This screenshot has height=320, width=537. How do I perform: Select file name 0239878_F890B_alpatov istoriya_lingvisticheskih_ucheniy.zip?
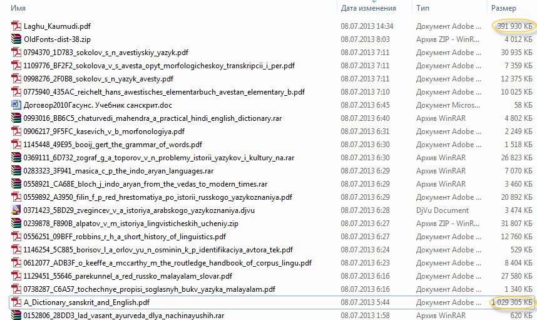(x=131, y=224)
